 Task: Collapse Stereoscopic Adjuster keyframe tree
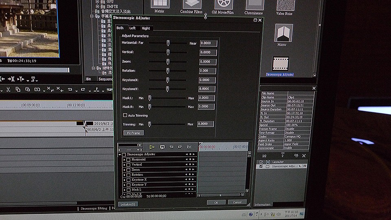click(120, 154)
